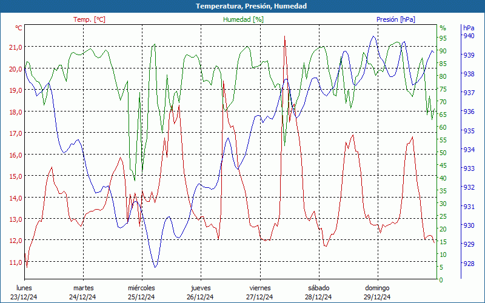The image size is (485, 303).
Task: Click the 928 pressure axis value
Action: (x=469, y=264)
